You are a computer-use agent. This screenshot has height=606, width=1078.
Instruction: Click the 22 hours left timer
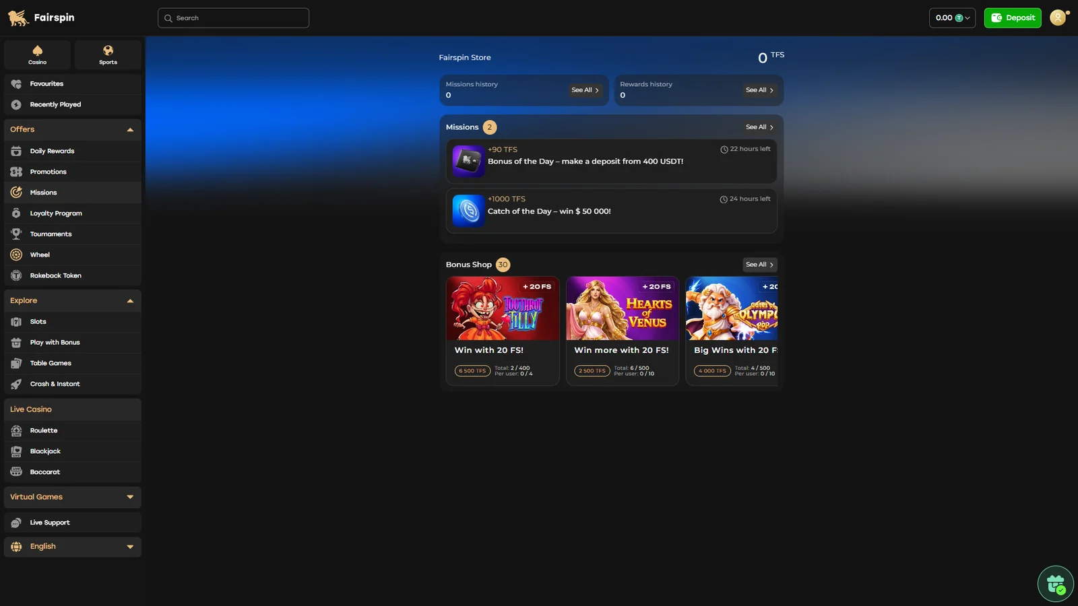745,149
